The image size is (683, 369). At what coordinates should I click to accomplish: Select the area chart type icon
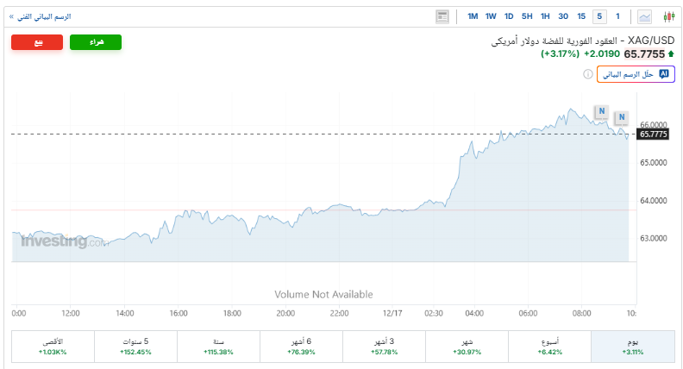[645, 16]
